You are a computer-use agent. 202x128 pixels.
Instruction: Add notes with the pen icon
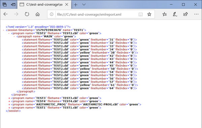(x=175, y=14)
